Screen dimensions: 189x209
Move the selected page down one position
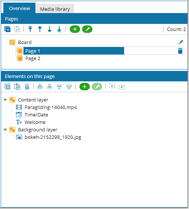[x=50, y=29]
